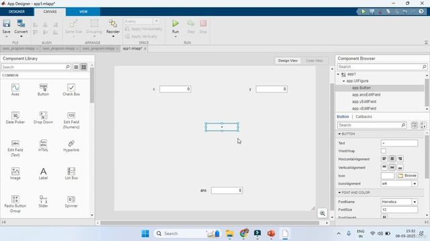The height and width of the screenshot is (241, 430).
Task: Open the Reorder dropdown arrow
Action: pos(113,36)
